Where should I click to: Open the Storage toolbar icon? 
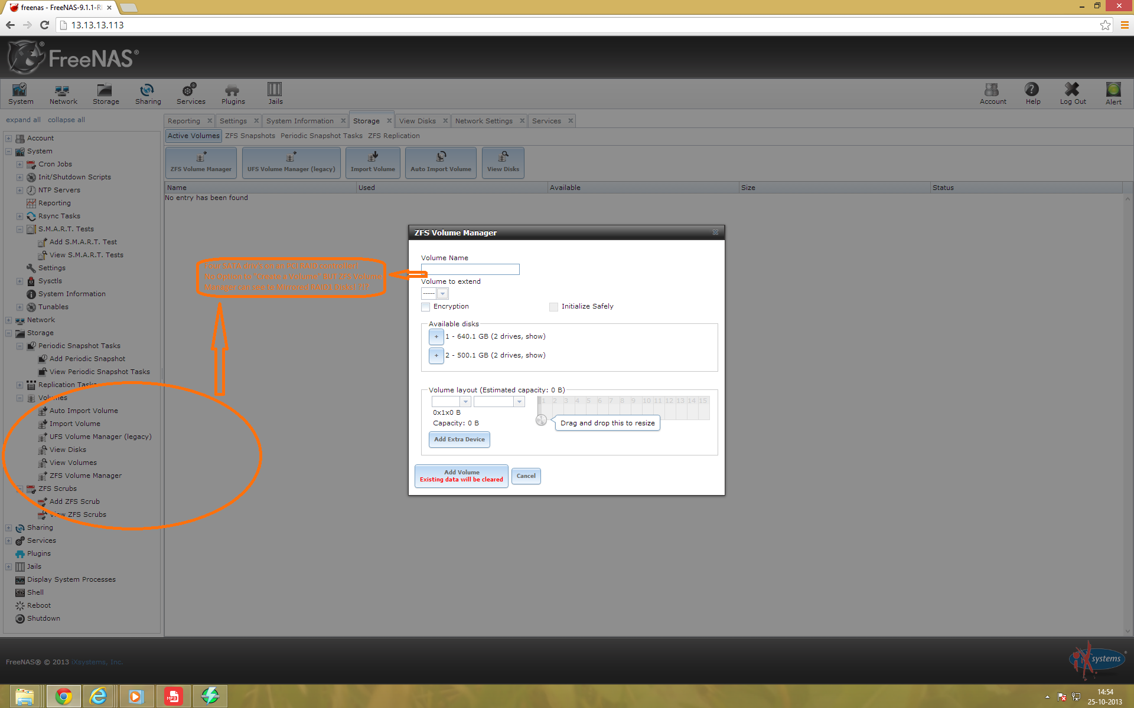pos(106,94)
